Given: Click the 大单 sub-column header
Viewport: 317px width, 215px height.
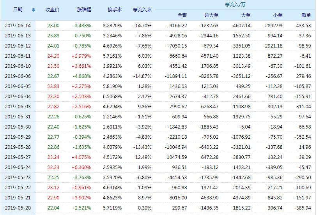Looking at the screenshot, I should 246,15.
